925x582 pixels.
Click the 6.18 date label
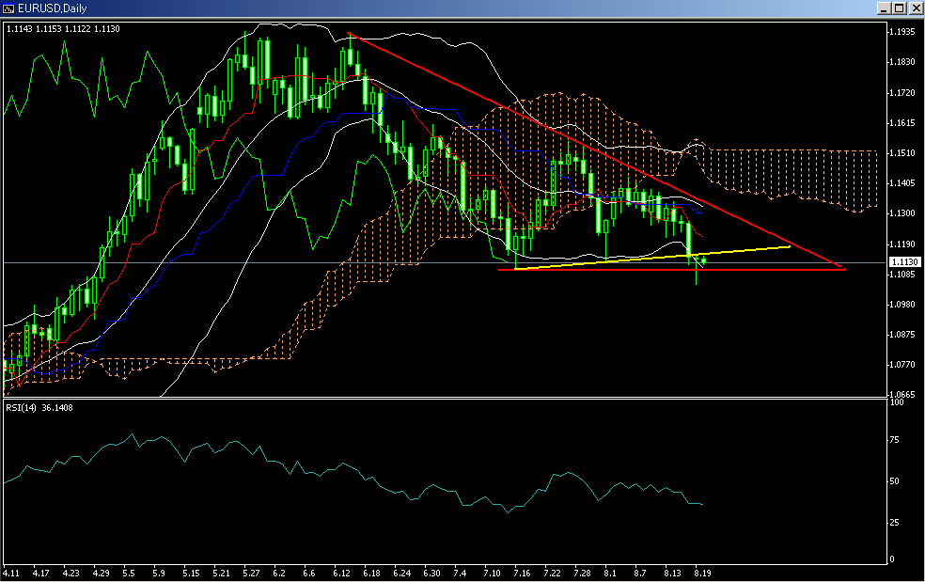tap(371, 574)
